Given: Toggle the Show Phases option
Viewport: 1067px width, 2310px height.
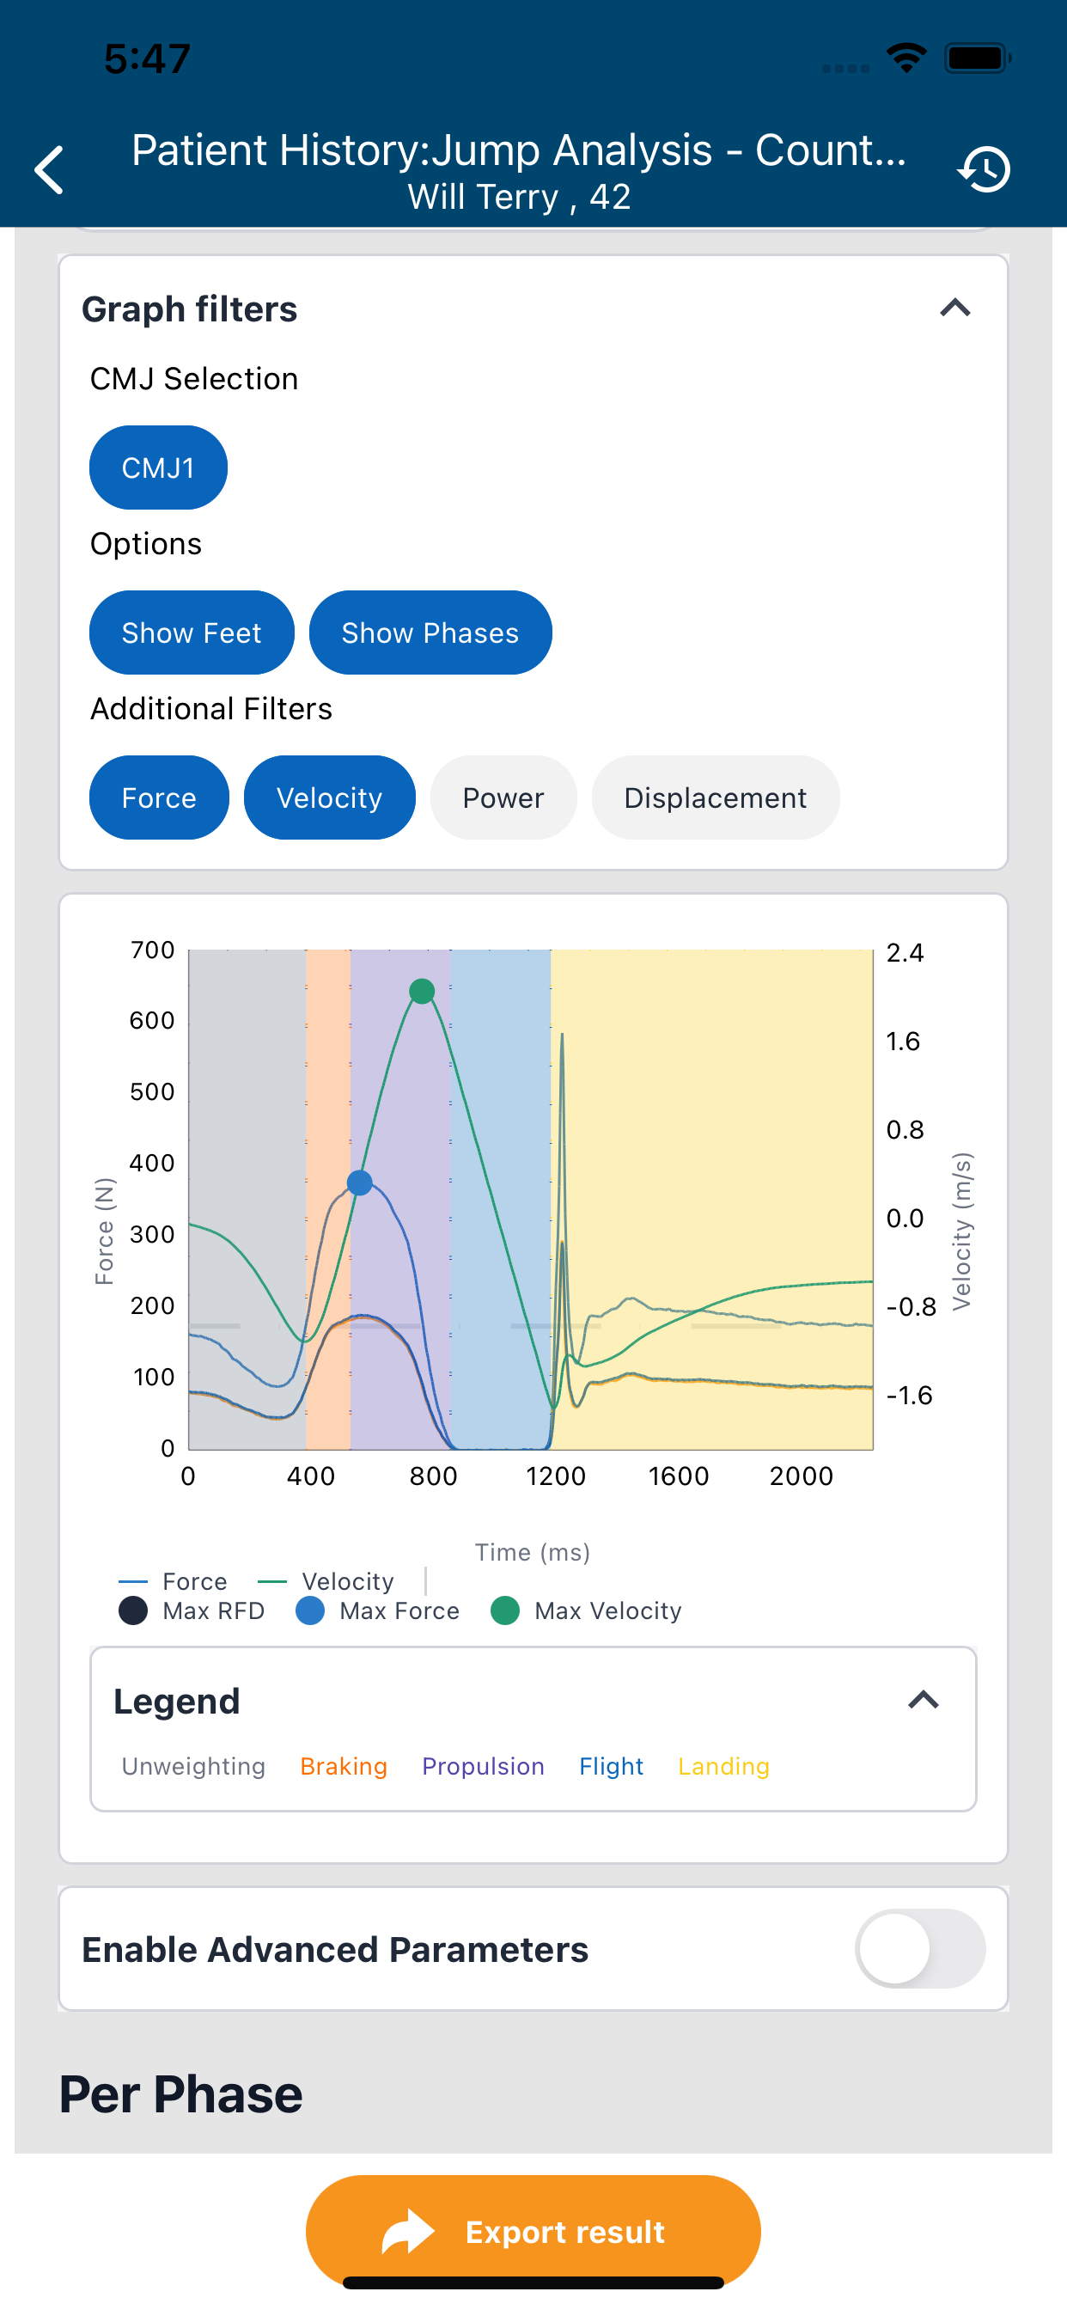Looking at the screenshot, I should tap(430, 632).
